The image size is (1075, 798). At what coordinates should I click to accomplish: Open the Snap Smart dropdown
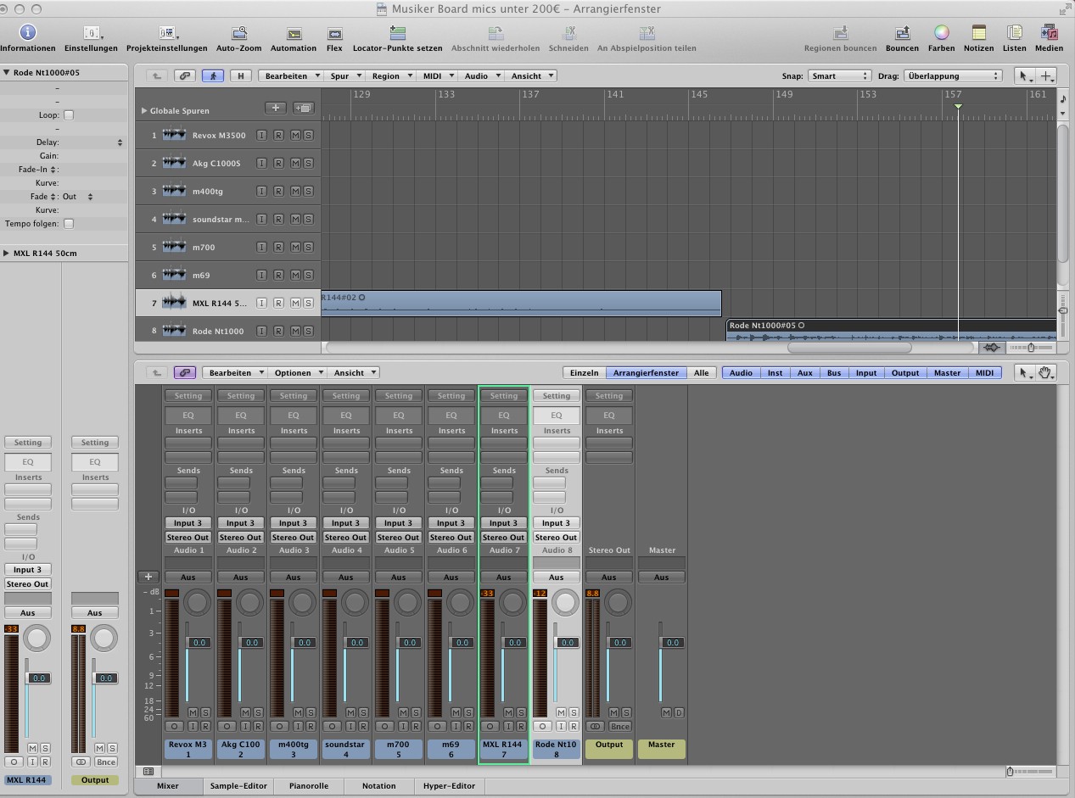[839, 75]
